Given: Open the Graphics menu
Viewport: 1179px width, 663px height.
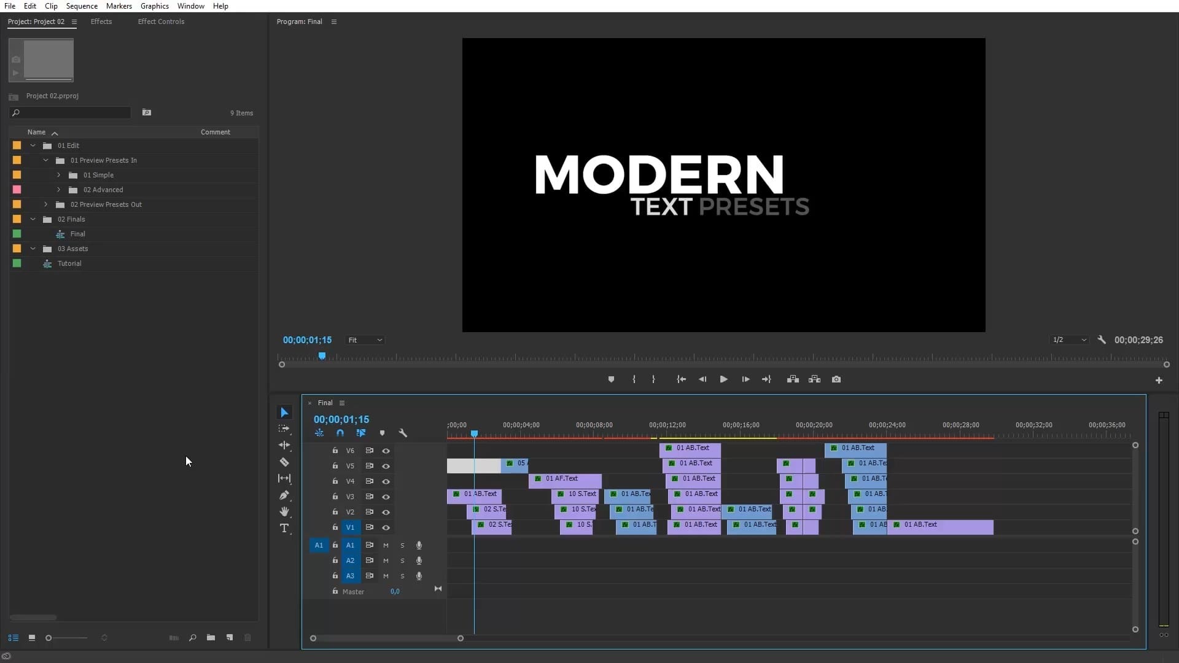Looking at the screenshot, I should coord(155,6).
